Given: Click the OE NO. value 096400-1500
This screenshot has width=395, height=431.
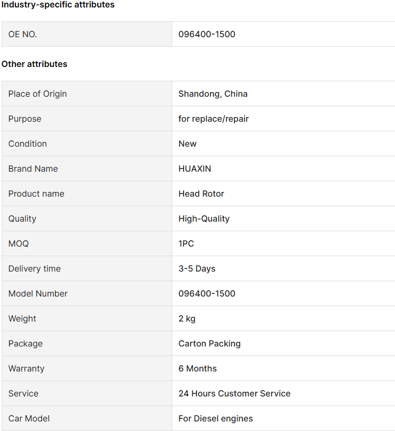Looking at the screenshot, I should [207, 35].
